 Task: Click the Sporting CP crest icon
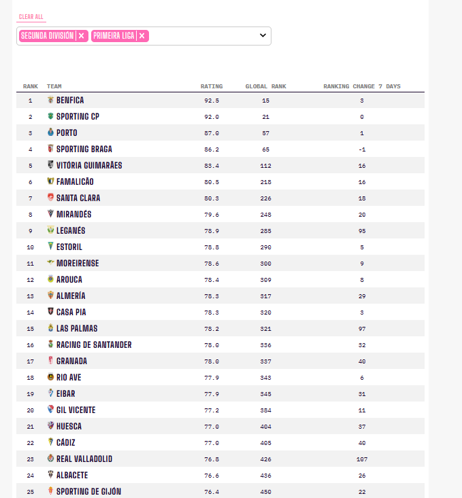(x=50, y=116)
